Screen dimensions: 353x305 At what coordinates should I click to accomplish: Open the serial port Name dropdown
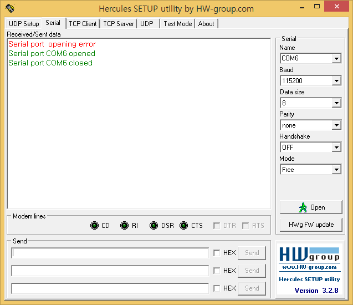[336, 59]
